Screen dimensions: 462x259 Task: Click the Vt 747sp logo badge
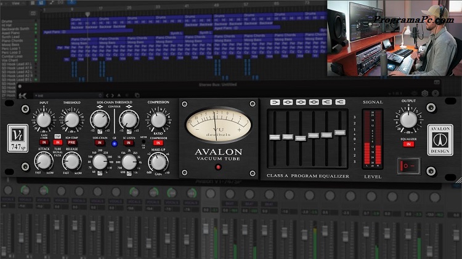(x=18, y=138)
